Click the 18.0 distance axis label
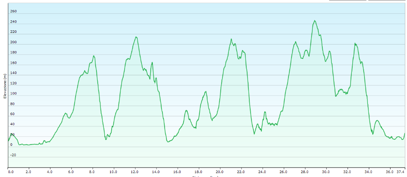Screen dimensions: 407x177 (x=199, y=171)
